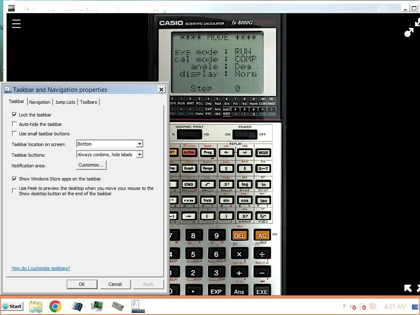
Task: Open How do I customize taskbars link
Action: 41,268
